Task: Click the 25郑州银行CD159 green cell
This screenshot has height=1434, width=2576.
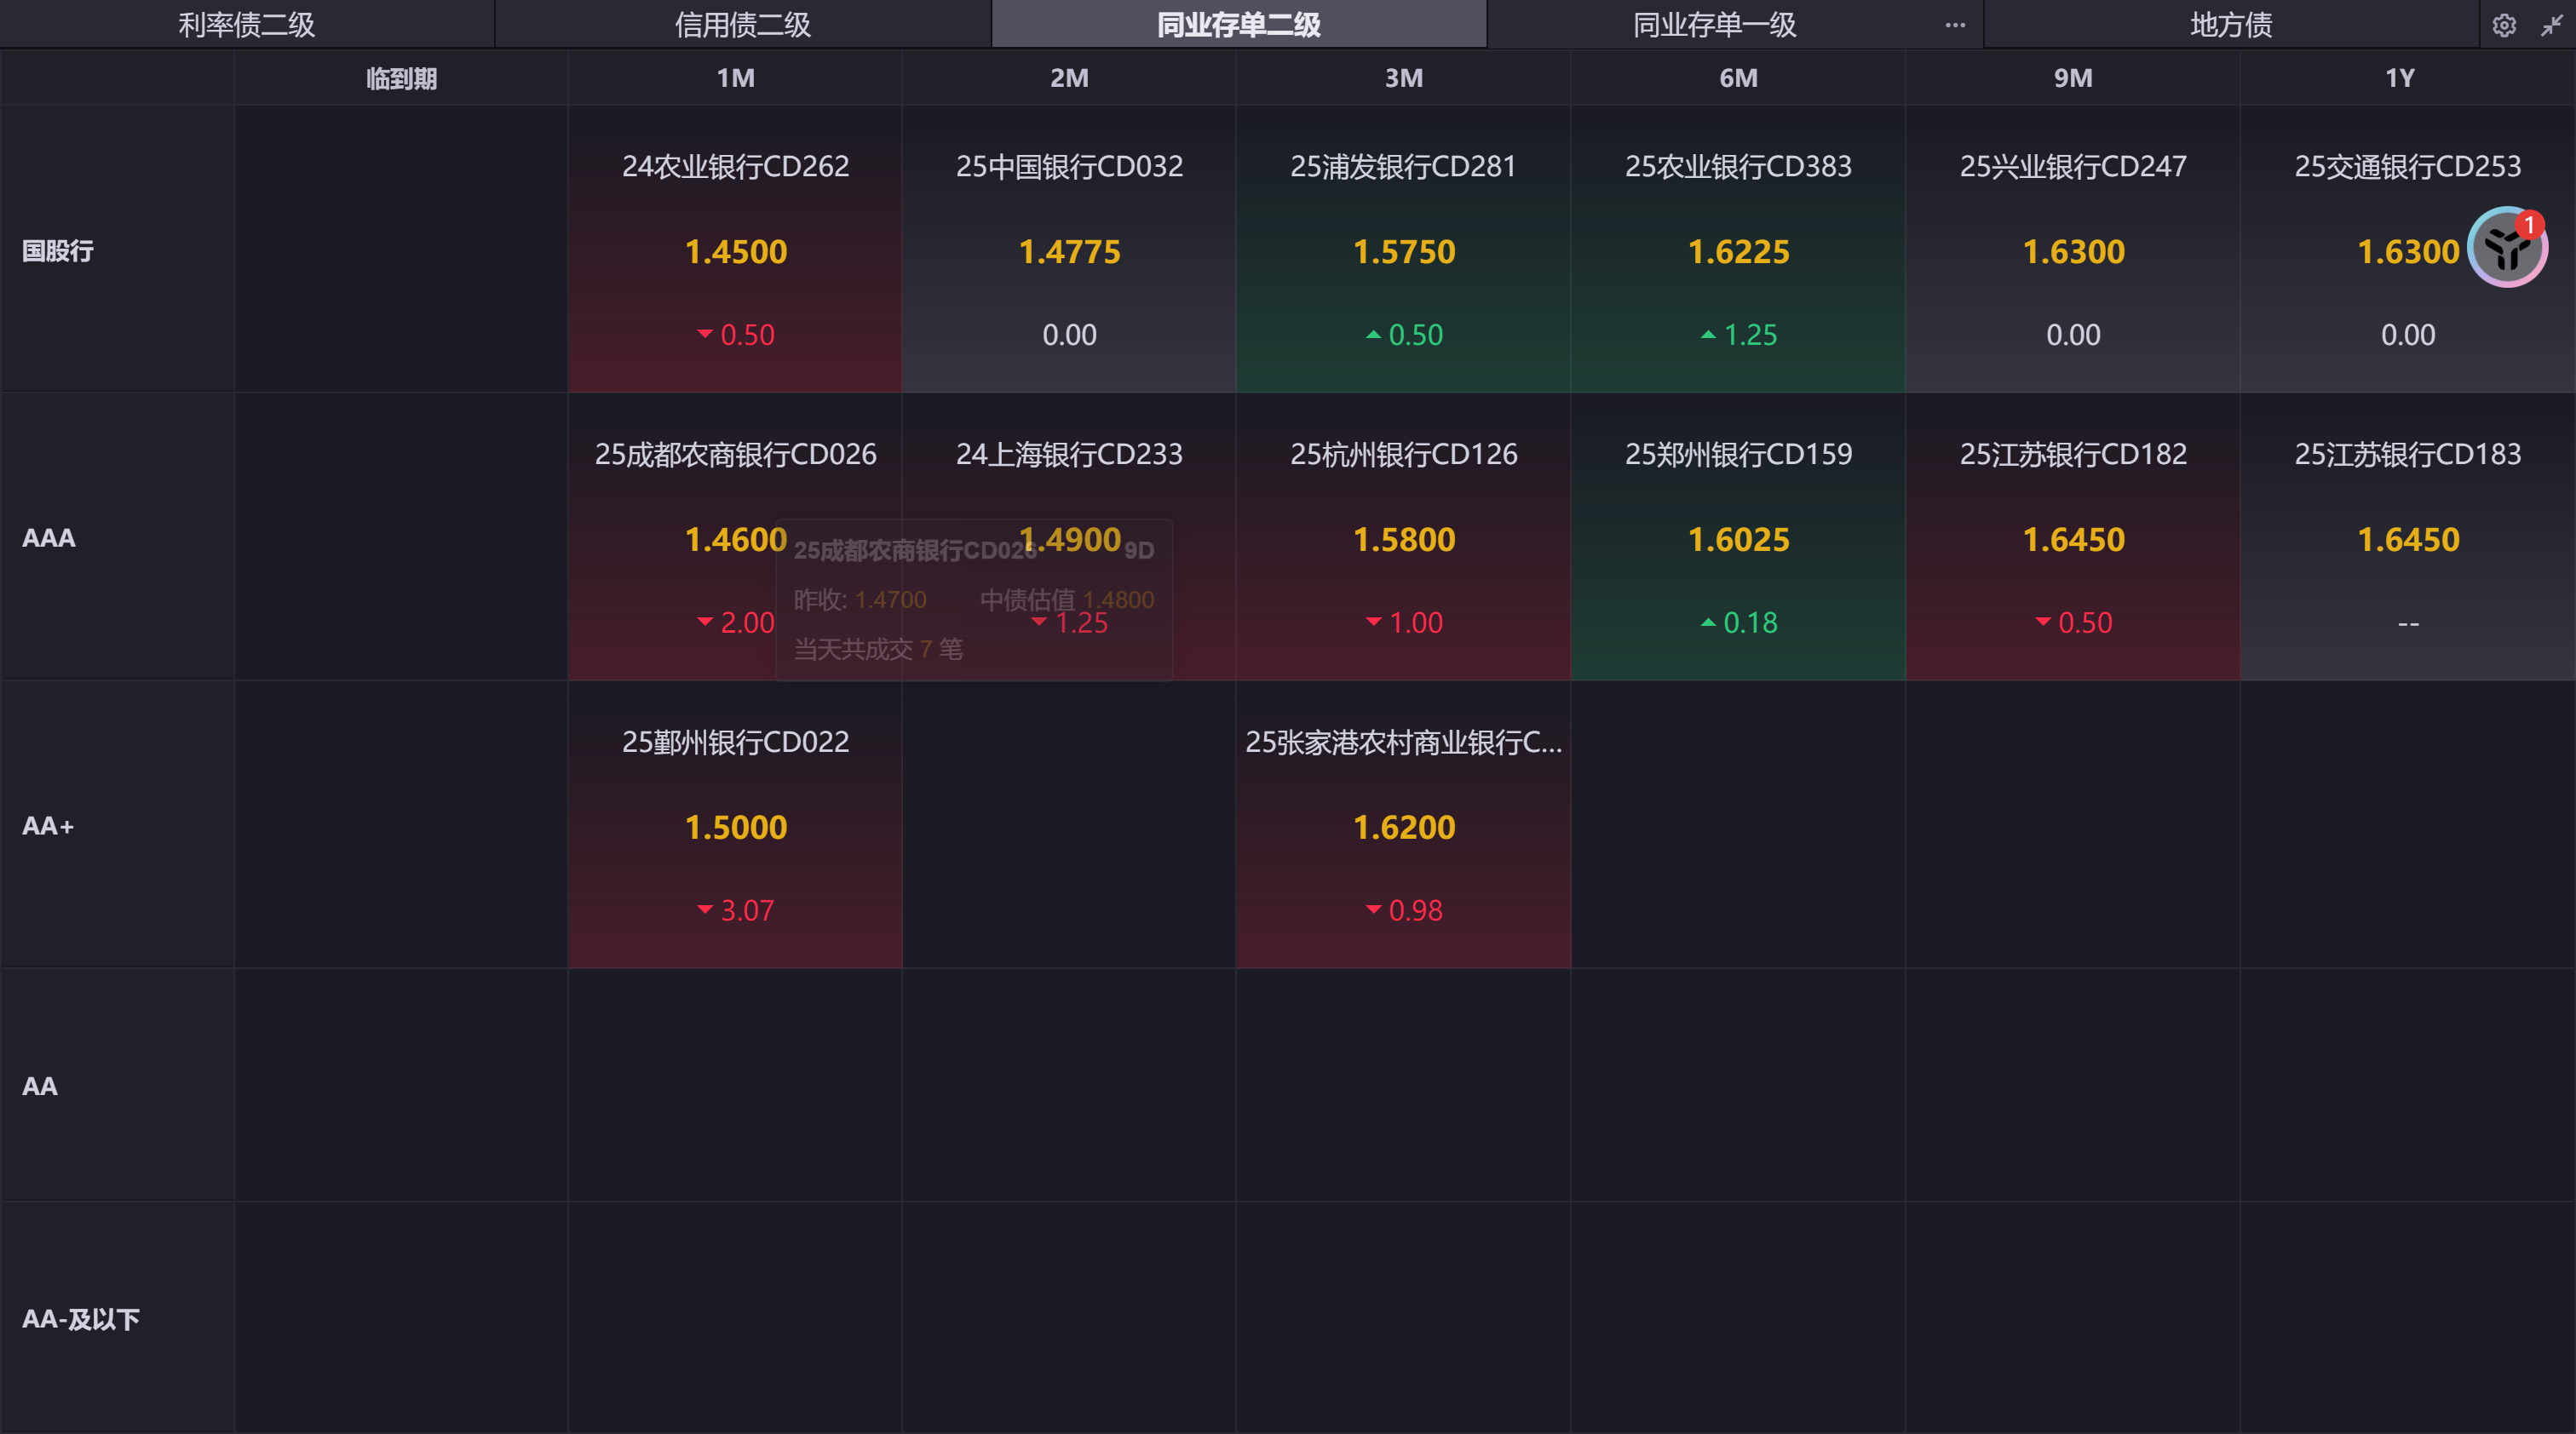Action: pos(1738,537)
